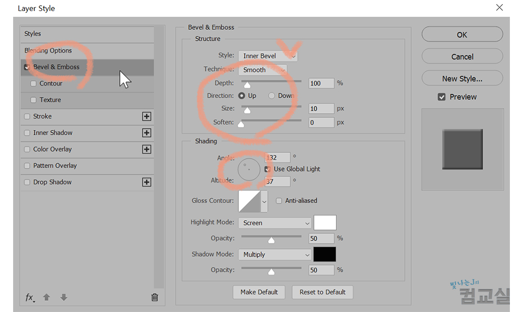Add another Color Overlay via plus icon
The image size is (523, 312).
pos(146,149)
